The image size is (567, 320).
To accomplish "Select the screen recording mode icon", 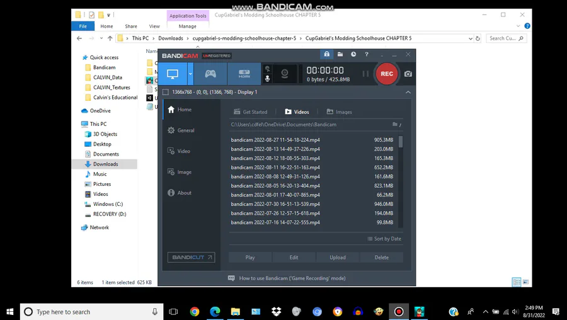I will point(173,74).
